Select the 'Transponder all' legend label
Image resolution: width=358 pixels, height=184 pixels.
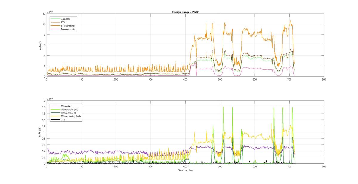[x=69, y=113]
